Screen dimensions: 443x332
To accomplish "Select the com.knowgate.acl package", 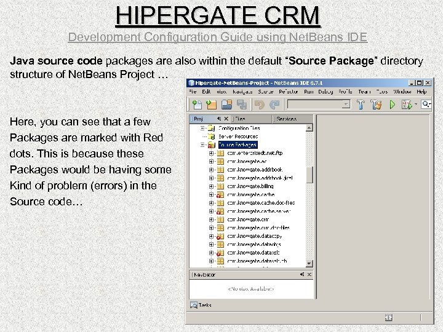I will click(247, 162).
